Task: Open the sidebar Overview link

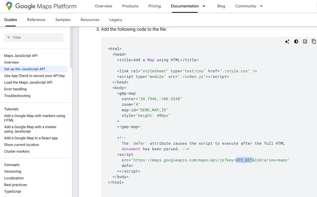Action: click(11, 62)
